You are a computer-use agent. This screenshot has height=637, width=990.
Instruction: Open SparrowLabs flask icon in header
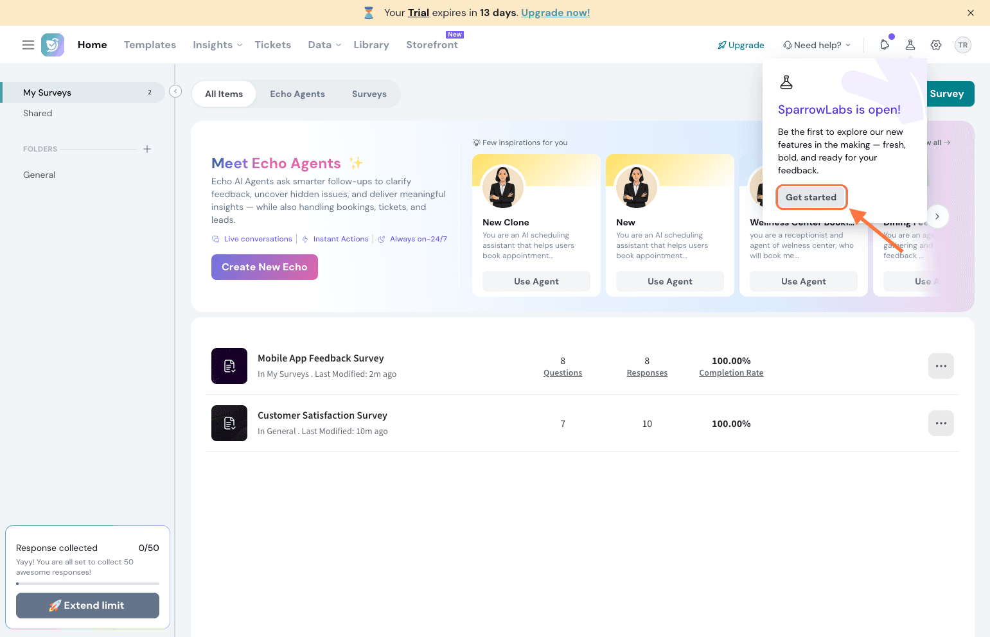[x=910, y=45]
